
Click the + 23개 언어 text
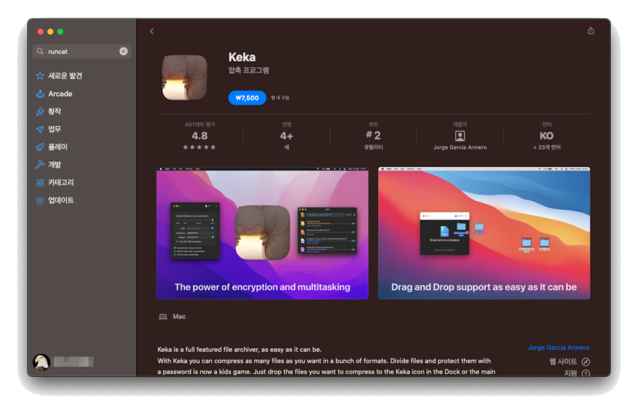[x=547, y=147]
